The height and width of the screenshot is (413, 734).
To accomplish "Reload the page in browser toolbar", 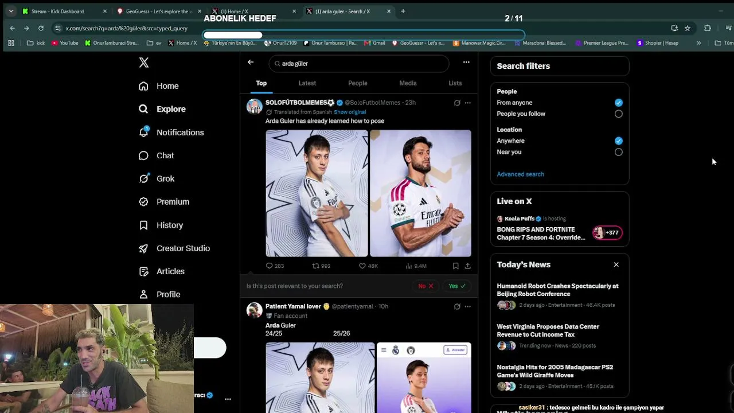I will pos(41,28).
